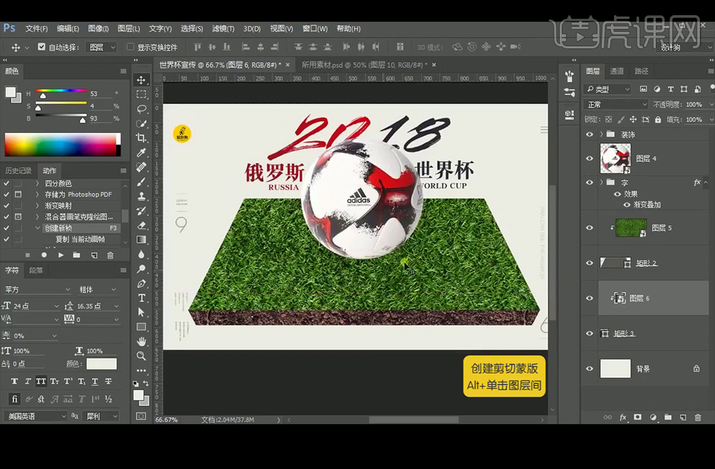Open the 正常 blend mode dropdown

(x=615, y=103)
